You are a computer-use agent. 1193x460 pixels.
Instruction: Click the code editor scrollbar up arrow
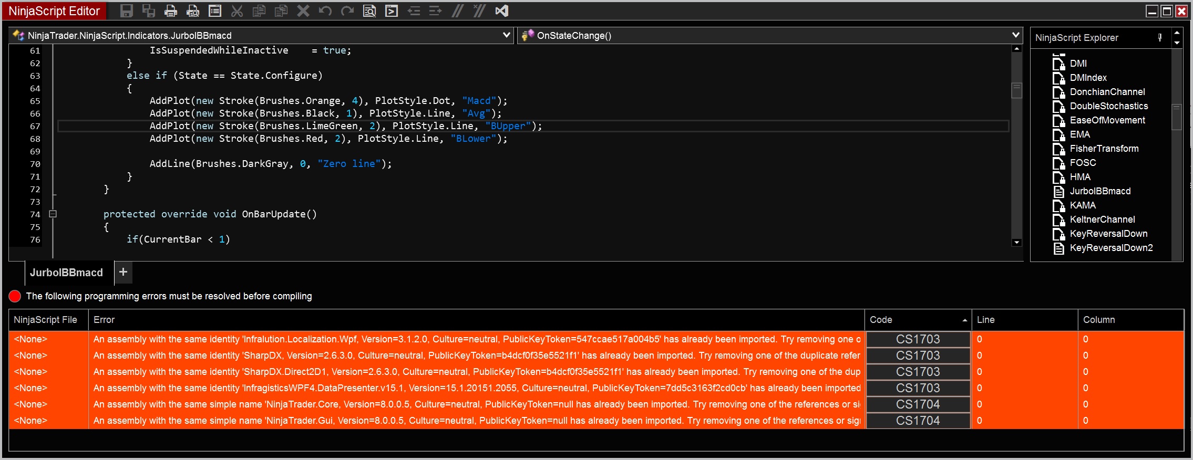[x=1017, y=49]
